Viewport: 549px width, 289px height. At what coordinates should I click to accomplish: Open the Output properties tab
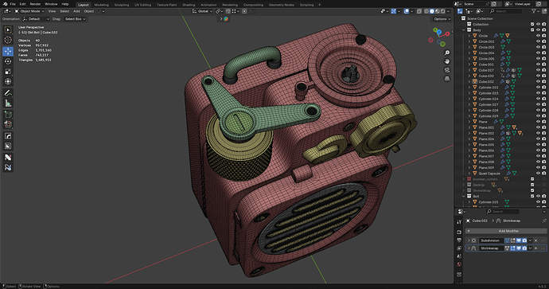(x=459, y=240)
